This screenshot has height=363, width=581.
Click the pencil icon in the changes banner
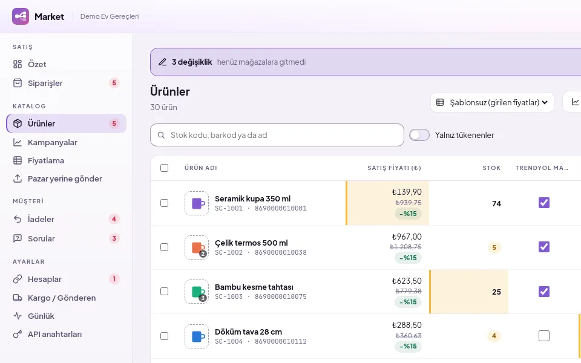[x=162, y=62]
